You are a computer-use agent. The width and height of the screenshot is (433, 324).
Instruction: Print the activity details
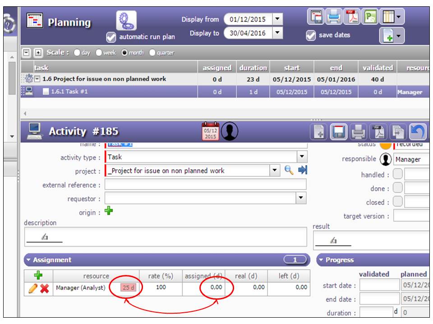pos(358,132)
